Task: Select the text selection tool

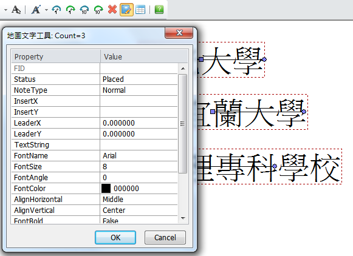Action: (x=16, y=10)
